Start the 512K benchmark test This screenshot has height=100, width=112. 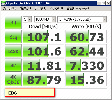click(13, 51)
